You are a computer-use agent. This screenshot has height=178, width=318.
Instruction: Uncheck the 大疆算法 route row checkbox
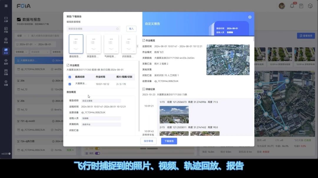70,84
